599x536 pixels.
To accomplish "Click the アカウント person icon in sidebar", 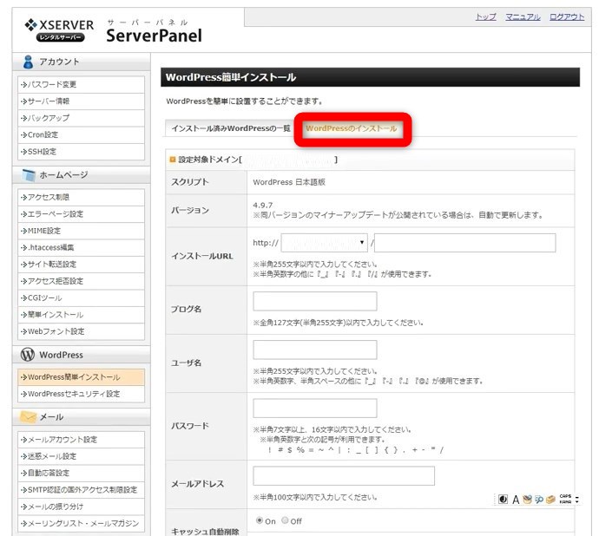I will (x=27, y=62).
